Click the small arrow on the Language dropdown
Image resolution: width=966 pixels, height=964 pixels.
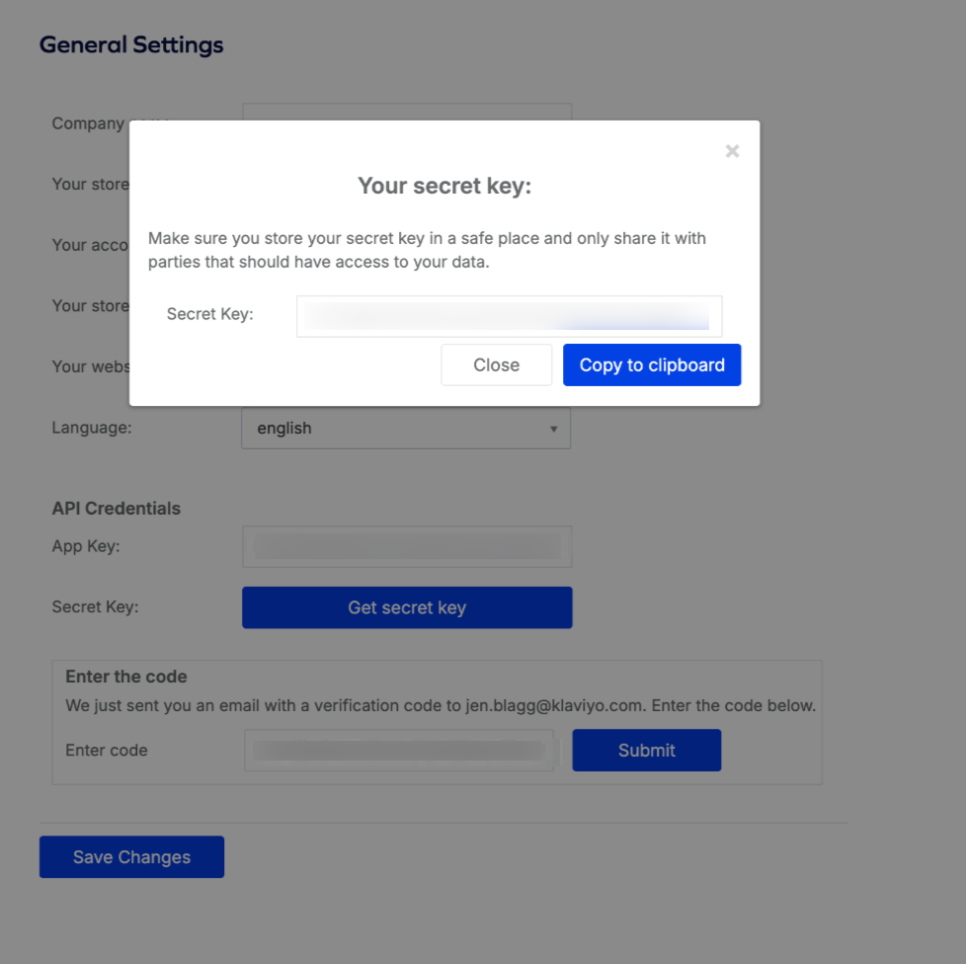[x=553, y=429]
